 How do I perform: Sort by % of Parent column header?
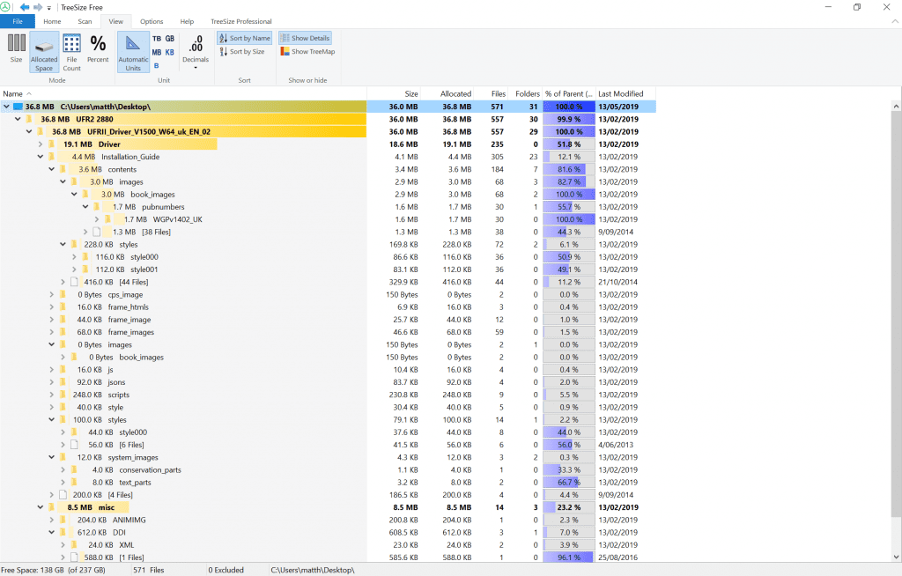tap(569, 93)
